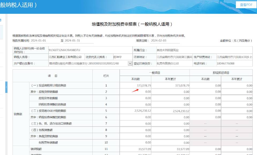Image resolution: width=257 pixels, height=155 pixels.
Task: Collapse the left sidebar with the arrow handle
Action: tap(6, 87)
